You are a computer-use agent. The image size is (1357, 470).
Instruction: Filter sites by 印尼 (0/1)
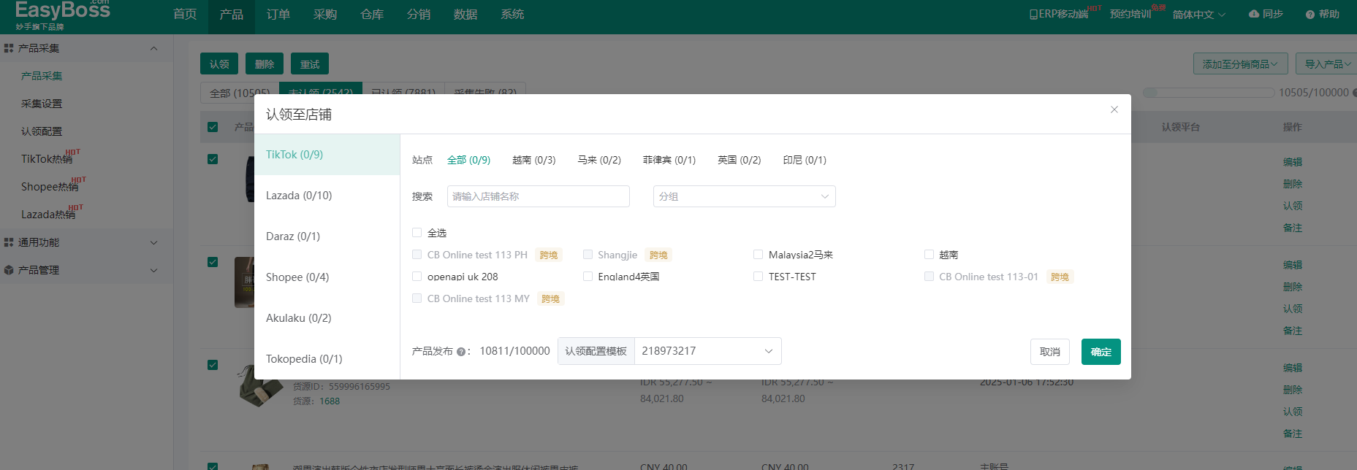[805, 160]
